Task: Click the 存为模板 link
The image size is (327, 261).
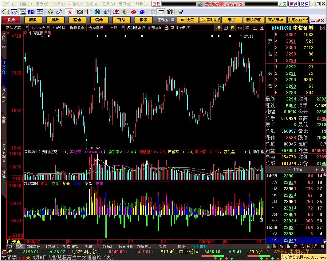Action: (199, 247)
